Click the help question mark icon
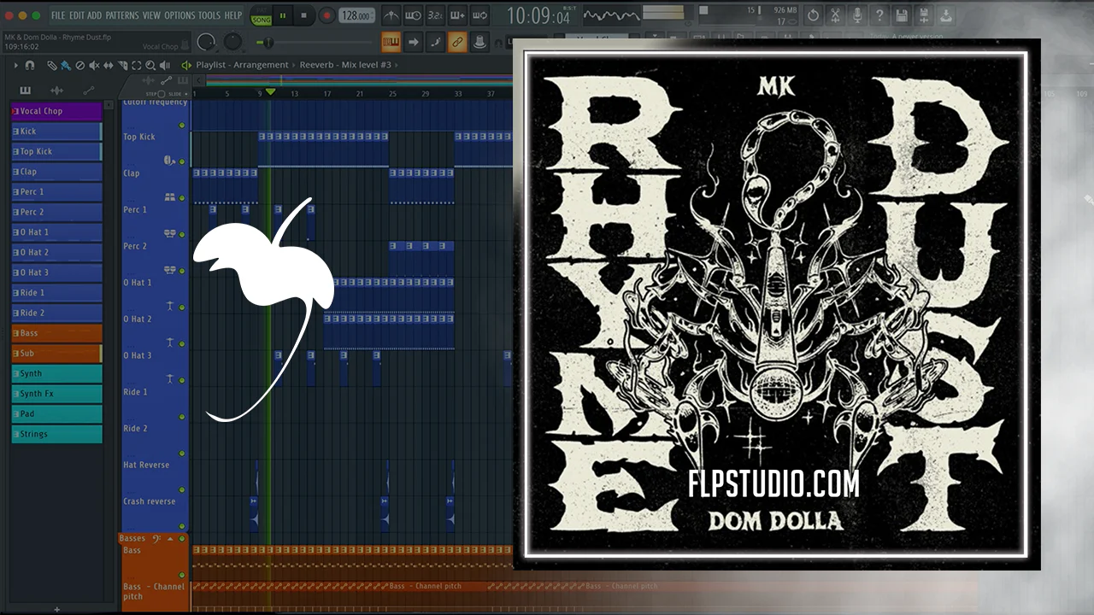1094x615 pixels. 879,15
